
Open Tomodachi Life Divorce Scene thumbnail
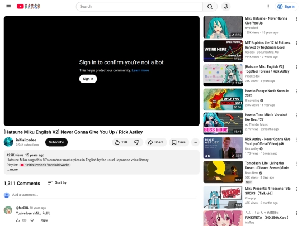point(223,172)
